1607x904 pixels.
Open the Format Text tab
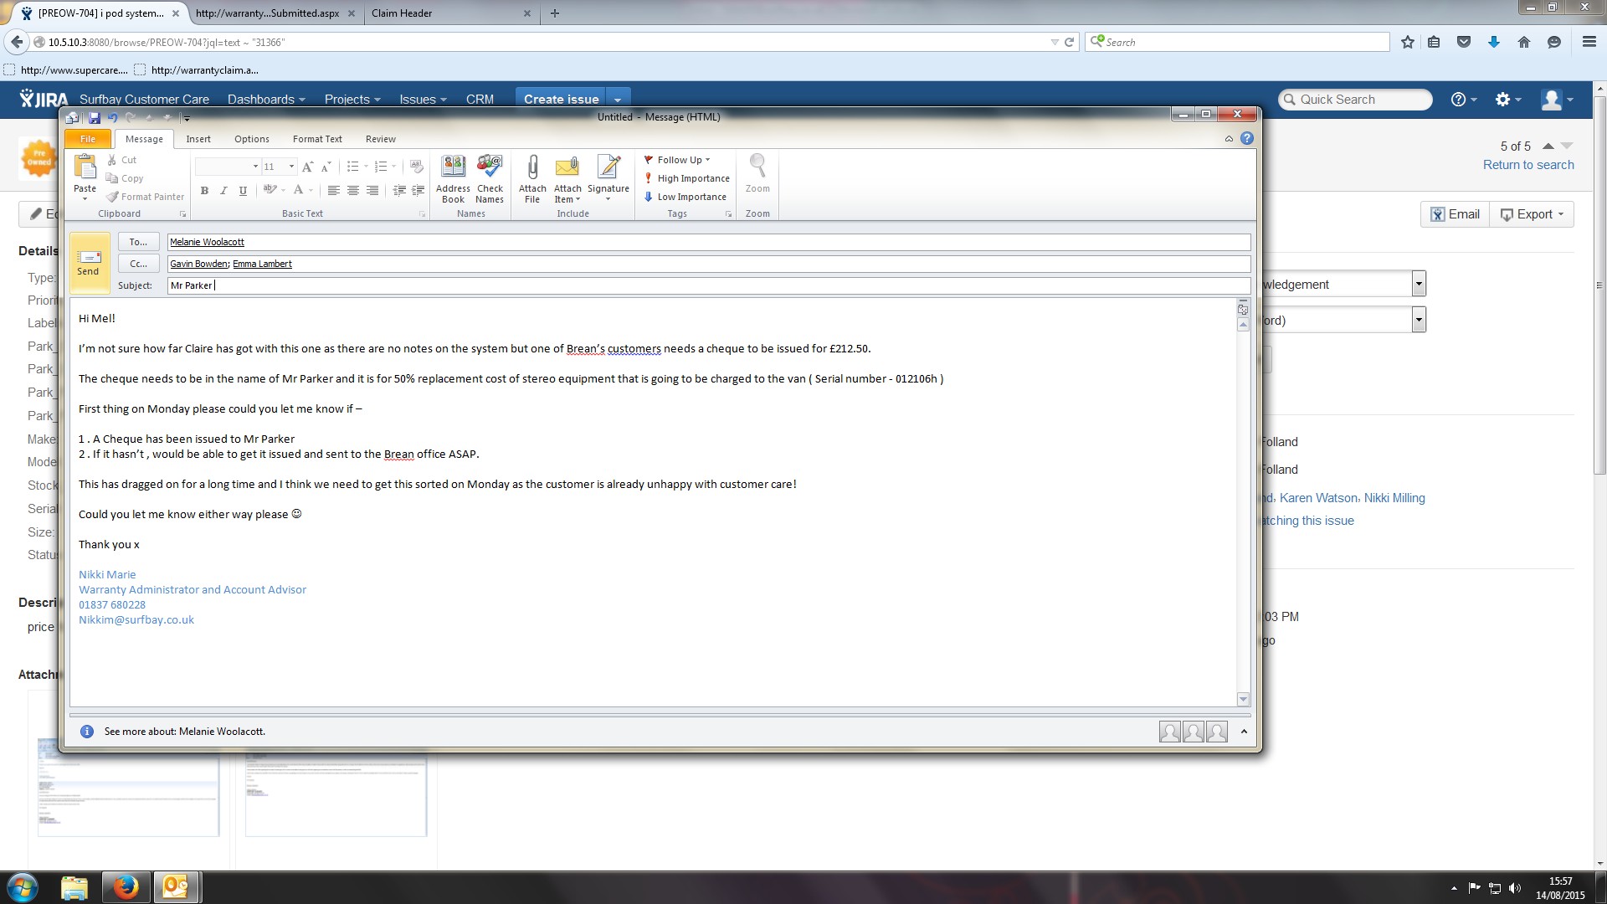coord(317,139)
